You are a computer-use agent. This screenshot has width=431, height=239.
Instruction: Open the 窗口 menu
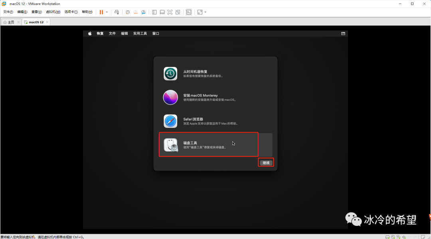tap(156, 33)
